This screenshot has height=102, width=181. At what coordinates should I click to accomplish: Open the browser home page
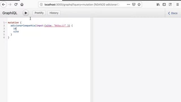coord(22,5)
